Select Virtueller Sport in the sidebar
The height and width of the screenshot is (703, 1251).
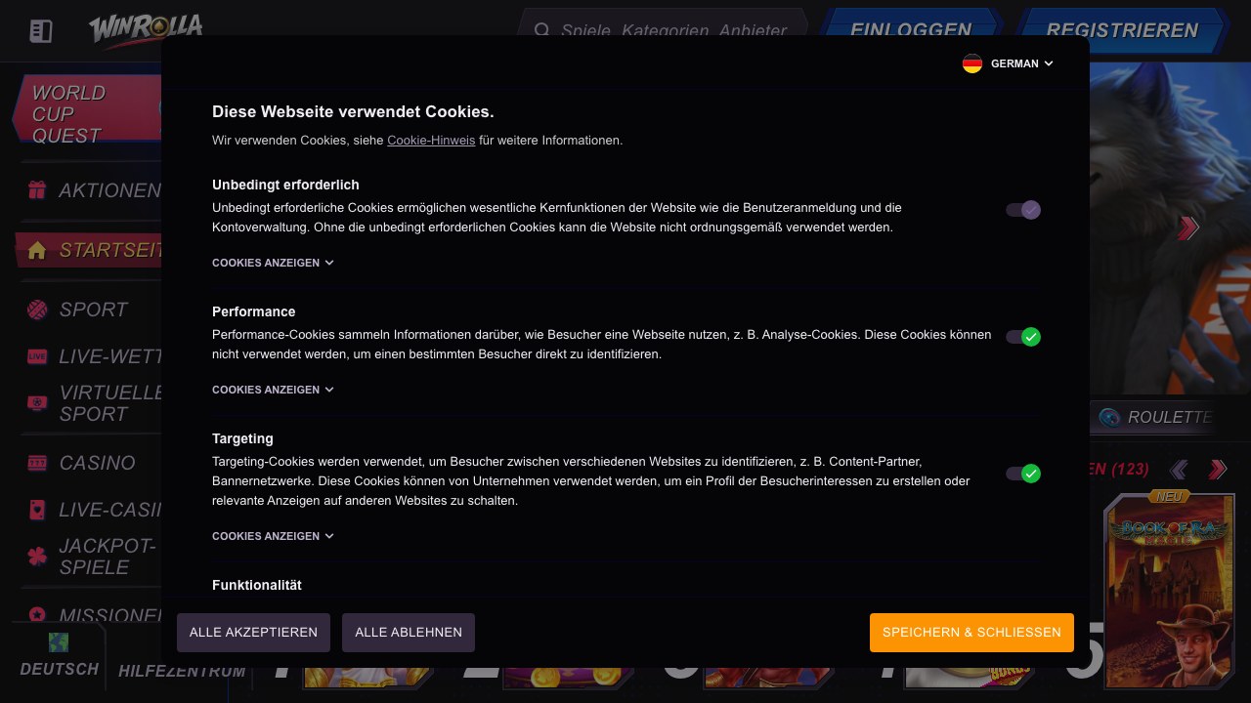(109, 403)
